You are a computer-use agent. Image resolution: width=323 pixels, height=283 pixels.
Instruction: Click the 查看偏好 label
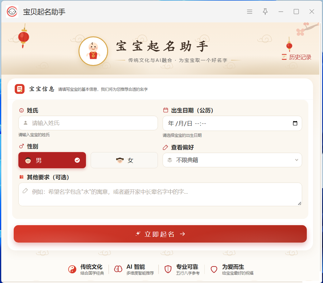(182, 147)
